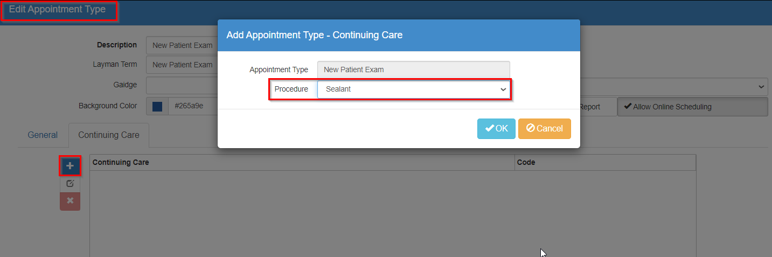Viewport: 772px width, 257px height.
Task: Click the red delete X icon
Action: [70, 201]
